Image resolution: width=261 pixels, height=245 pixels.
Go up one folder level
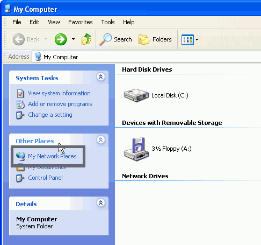pos(86,39)
